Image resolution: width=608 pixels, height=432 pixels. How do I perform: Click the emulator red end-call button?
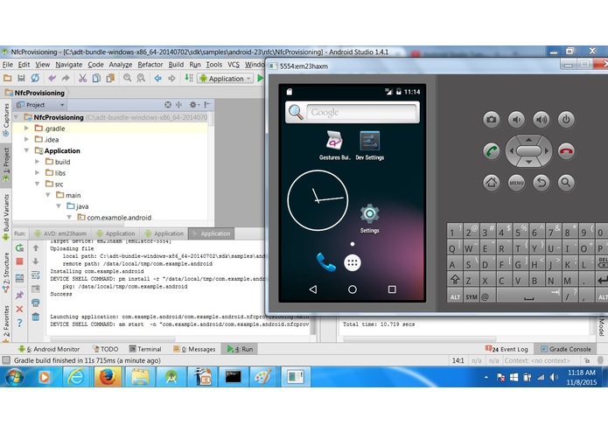pos(566,150)
